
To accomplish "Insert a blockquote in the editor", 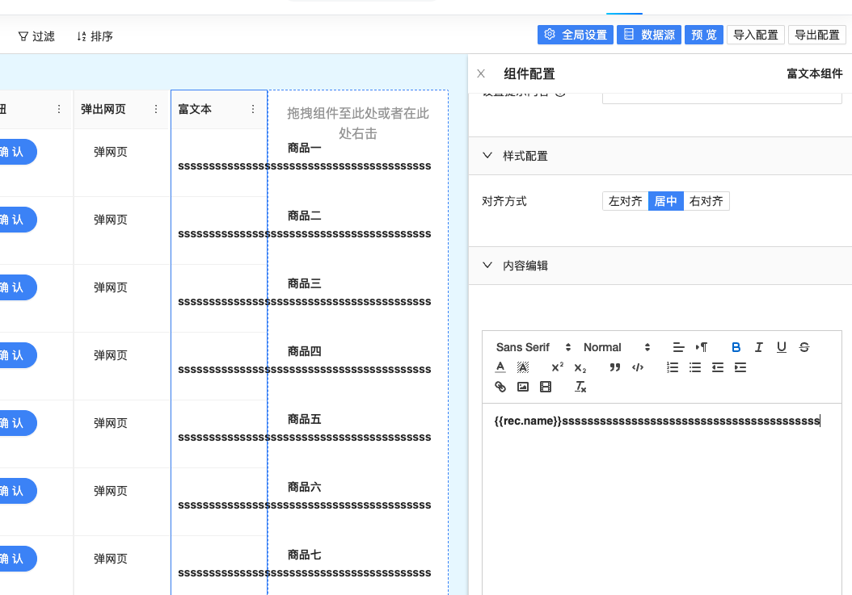I will pos(615,367).
